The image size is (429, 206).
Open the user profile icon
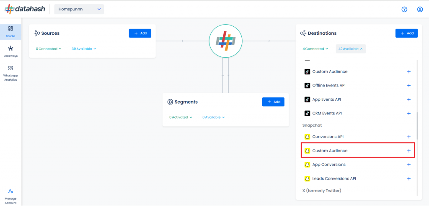pyautogui.click(x=420, y=9)
